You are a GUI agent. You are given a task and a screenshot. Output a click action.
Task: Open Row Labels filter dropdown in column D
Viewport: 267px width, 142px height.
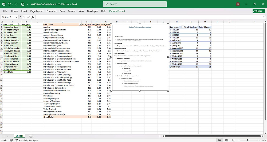click(80, 24)
